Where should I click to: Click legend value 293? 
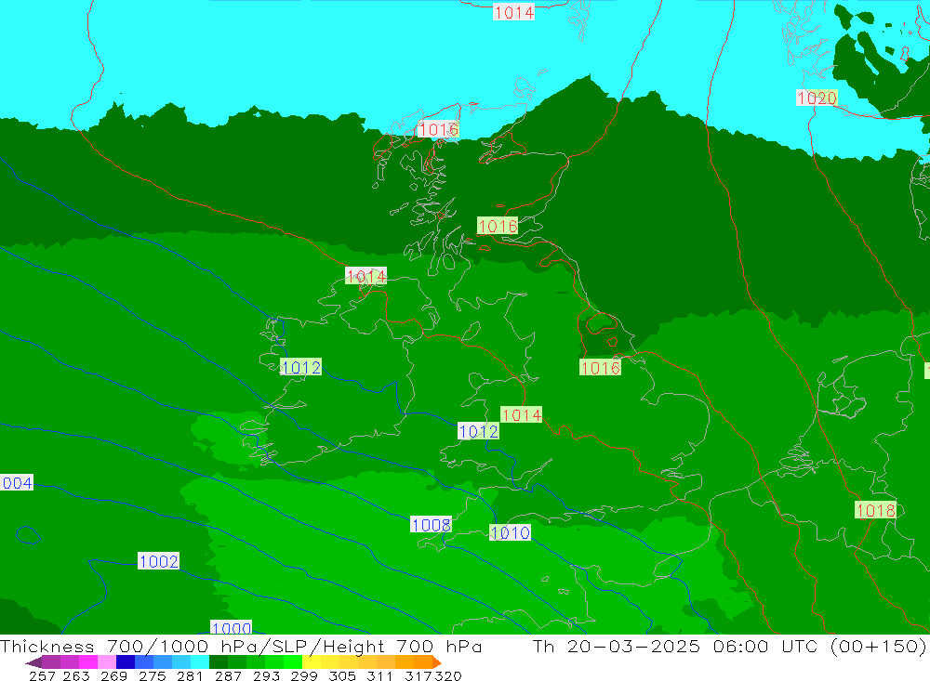pyautogui.click(x=266, y=675)
